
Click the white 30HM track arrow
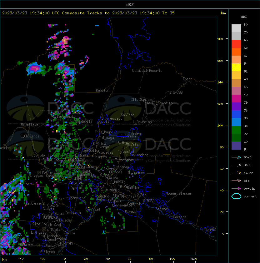[x=236, y=165]
